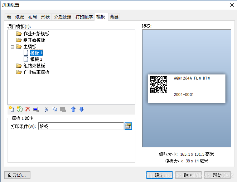
Task: Cut template with the scissors icon
Action: click(x=46, y=109)
